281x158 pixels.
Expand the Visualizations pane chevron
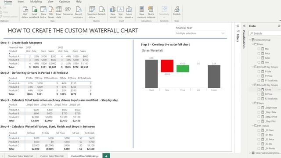244,26
